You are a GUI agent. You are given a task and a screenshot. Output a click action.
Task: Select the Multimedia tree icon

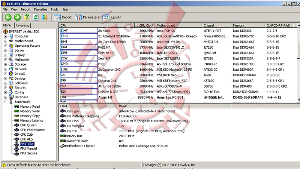pyautogui.click(x=11, y=59)
